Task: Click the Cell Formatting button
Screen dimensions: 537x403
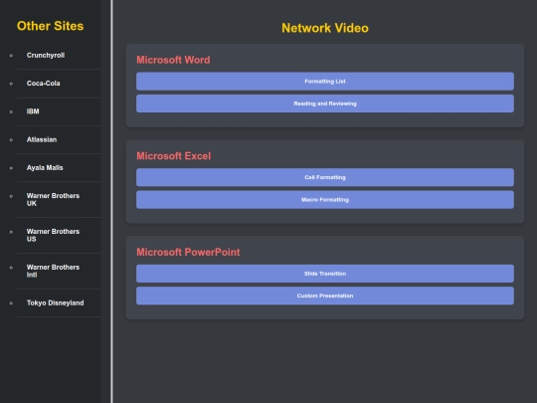Action: (x=325, y=177)
